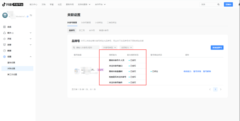Switch to the 员工号 sub-tab

point(82,30)
